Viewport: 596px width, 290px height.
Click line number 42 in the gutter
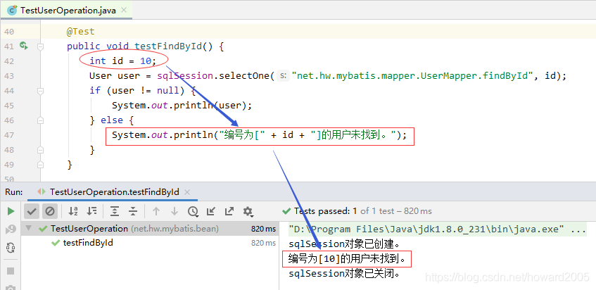click(8, 61)
